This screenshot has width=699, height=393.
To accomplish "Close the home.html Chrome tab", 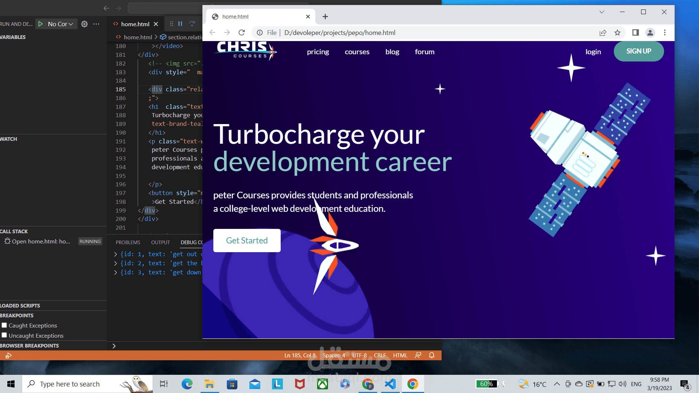I will (x=308, y=17).
